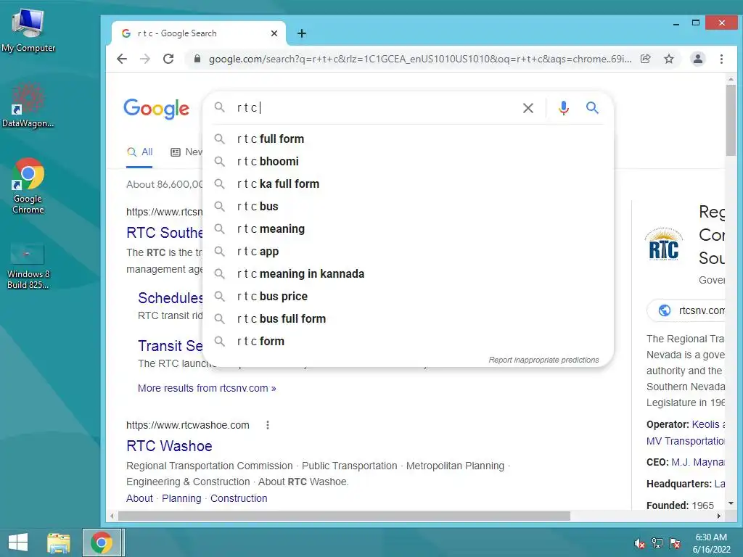This screenshot has height=557, width=743.
Task: Click the forward navigation arrow
Action: tap(145, 59)
